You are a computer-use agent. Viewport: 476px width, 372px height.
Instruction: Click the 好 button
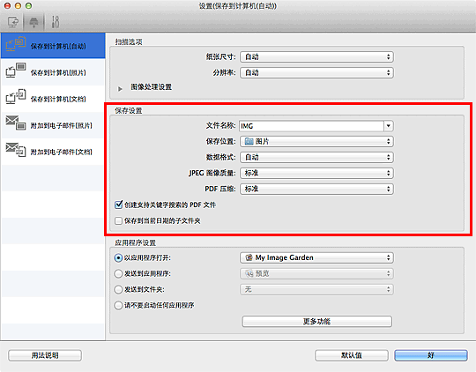click(431, 355)
